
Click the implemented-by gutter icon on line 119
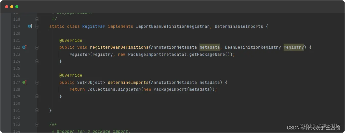(x=30, y=26)
